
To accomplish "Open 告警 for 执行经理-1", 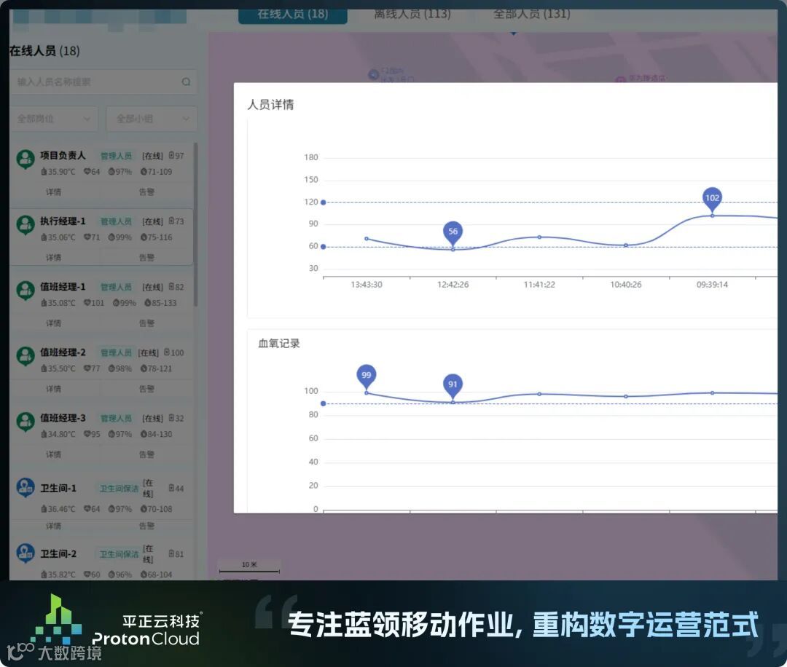I will click(146, 258).
